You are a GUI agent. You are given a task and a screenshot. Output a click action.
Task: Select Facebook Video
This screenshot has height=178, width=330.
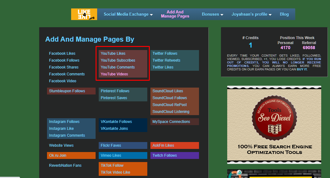62,81
